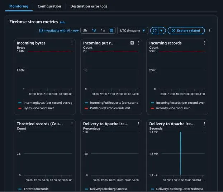
Task: Select the 1d time range
Action: coord(94,30)
